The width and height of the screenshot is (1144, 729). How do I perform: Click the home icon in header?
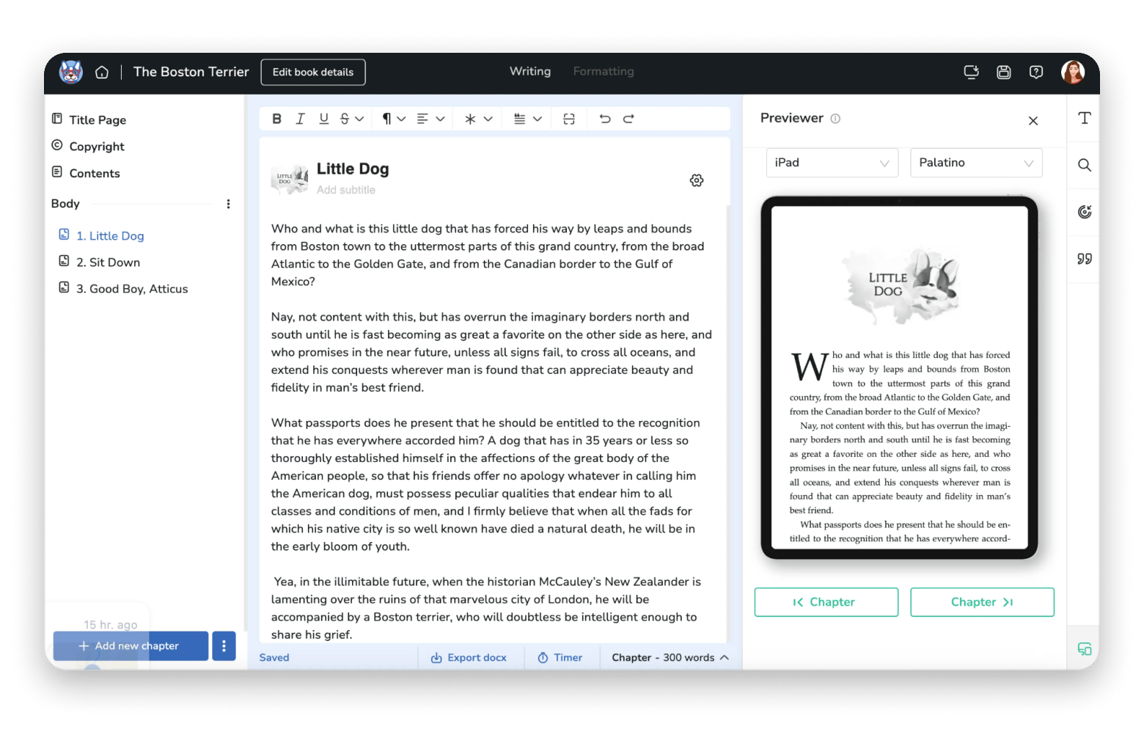pyautogui.click(x=102, y=72)
